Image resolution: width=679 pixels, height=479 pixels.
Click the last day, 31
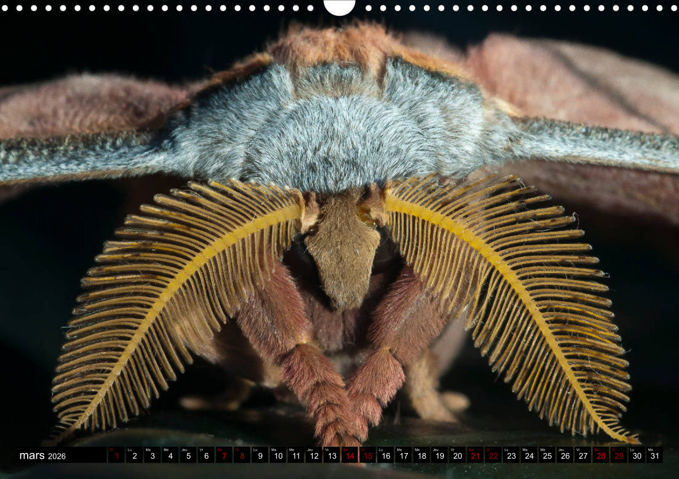(x=654, y=456)
